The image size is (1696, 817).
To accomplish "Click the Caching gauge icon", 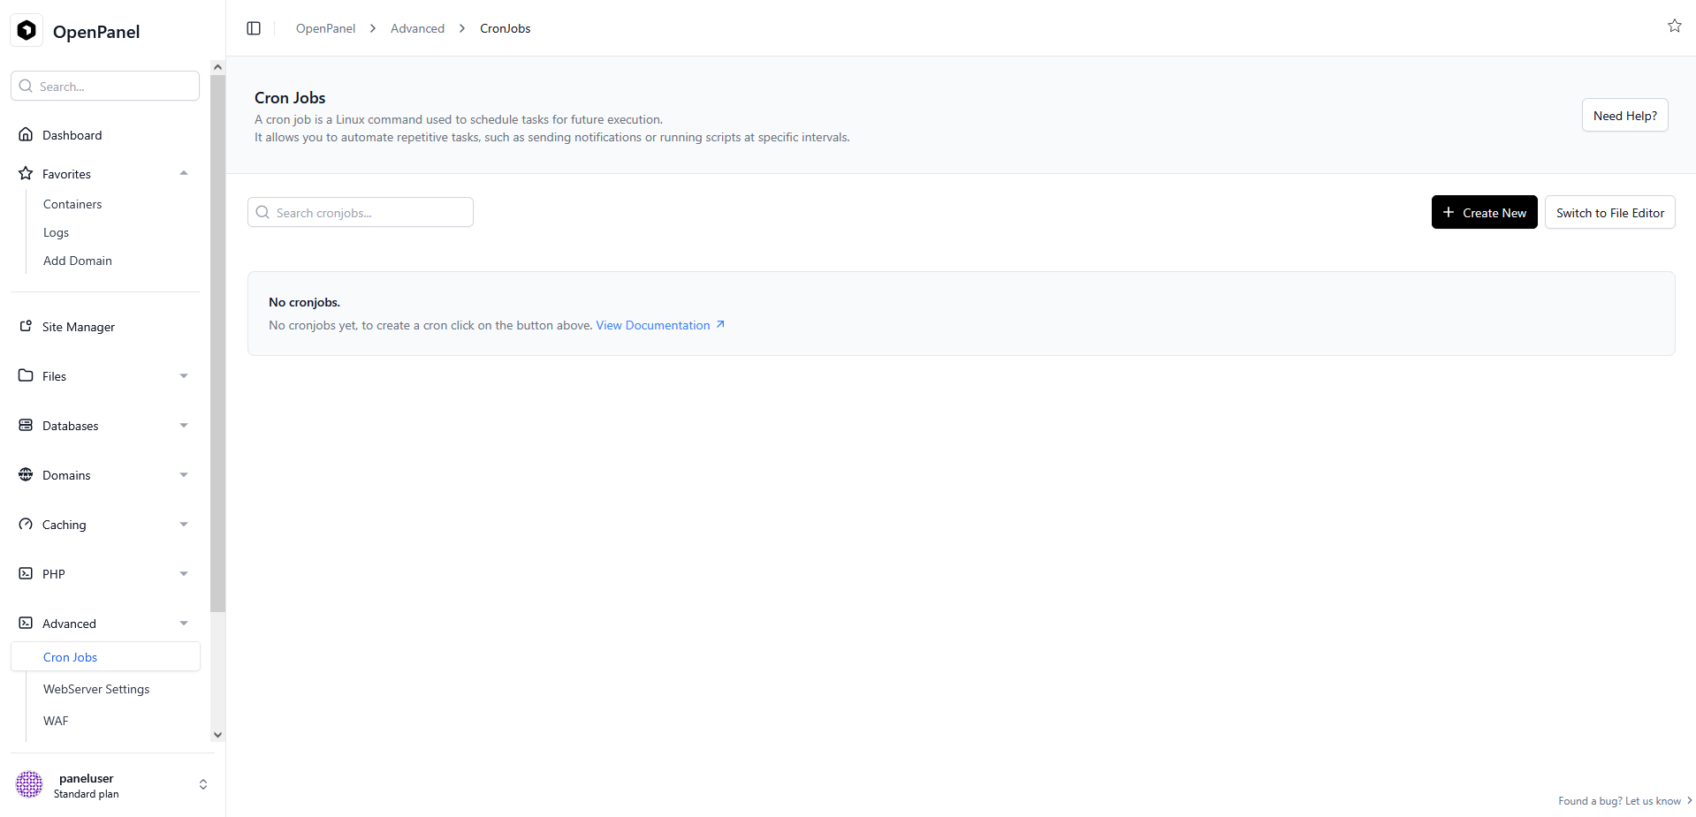I will point(26,524).
